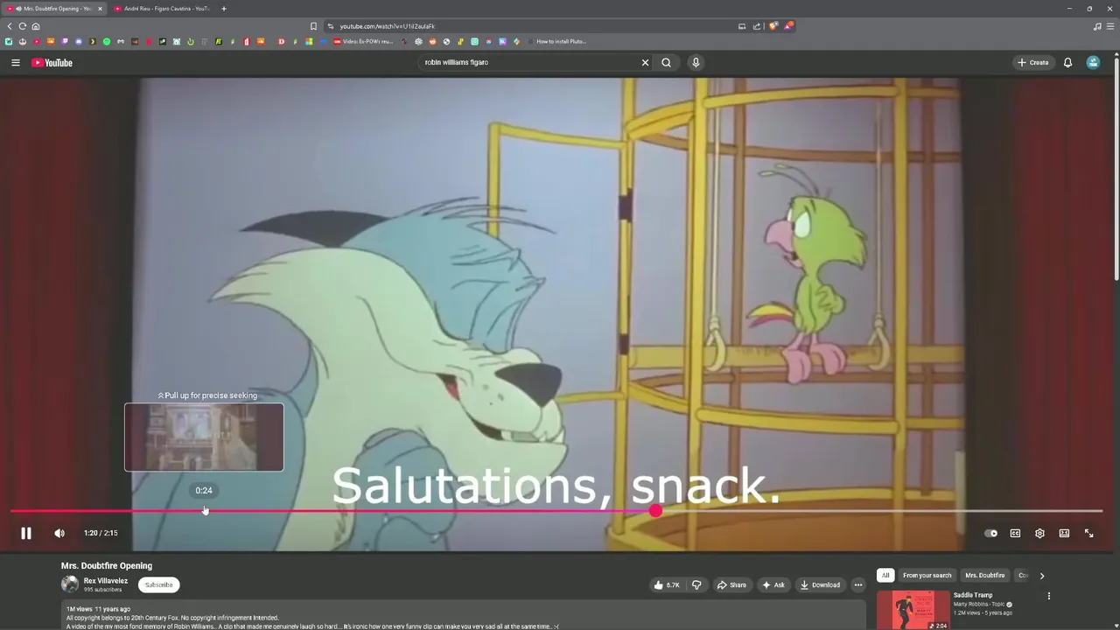Enter full screen mode

click(1088, 533)
